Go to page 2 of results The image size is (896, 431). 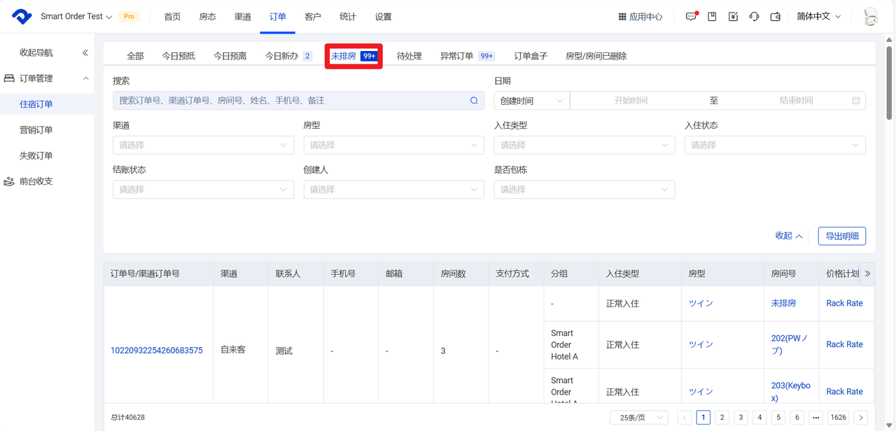tap(722, 418)
